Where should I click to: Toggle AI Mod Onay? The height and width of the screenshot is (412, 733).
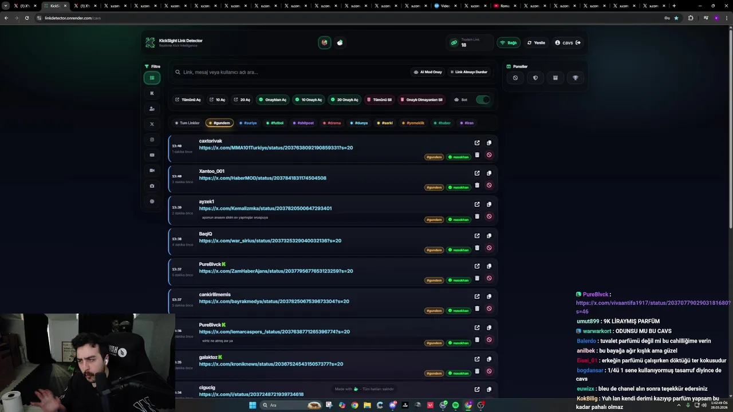(x=428, y=72)
